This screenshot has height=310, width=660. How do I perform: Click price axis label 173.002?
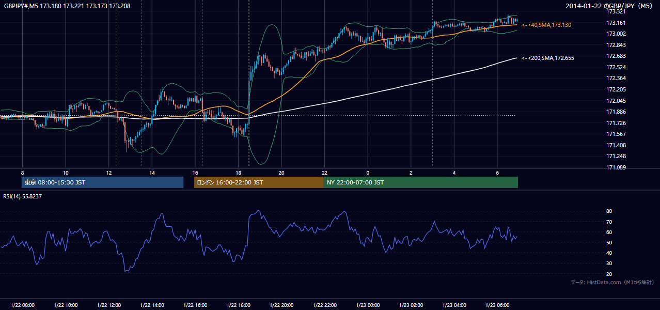pos(616,34)
